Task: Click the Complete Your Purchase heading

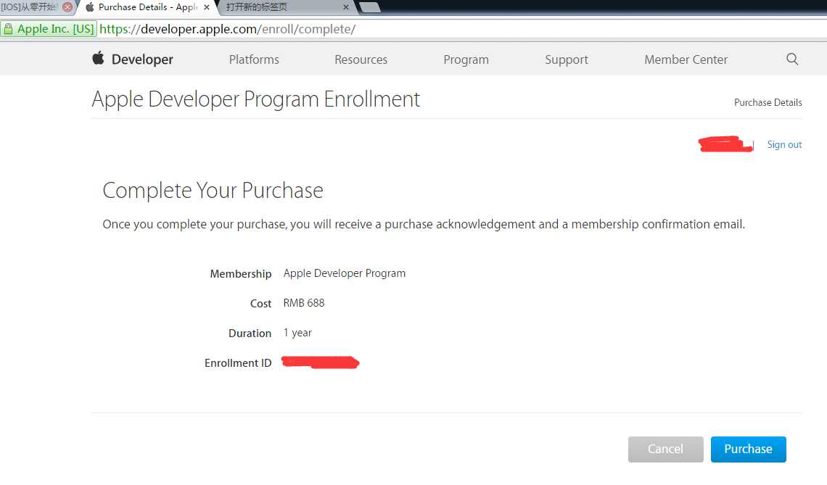Action: (213, 191)
